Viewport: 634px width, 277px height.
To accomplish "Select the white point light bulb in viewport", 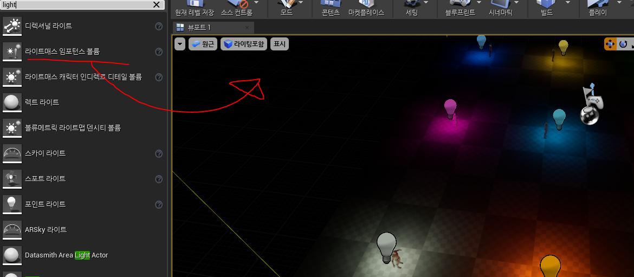I will [387, 247].
